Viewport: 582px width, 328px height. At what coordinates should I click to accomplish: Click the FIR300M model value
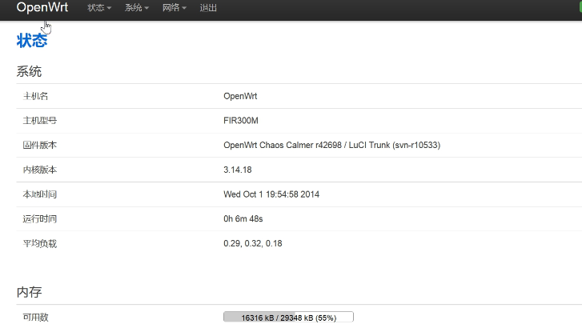(241, 121)
